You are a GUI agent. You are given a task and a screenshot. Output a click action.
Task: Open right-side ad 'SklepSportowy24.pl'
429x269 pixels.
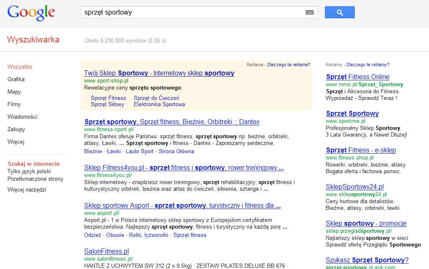click(354, 187)
